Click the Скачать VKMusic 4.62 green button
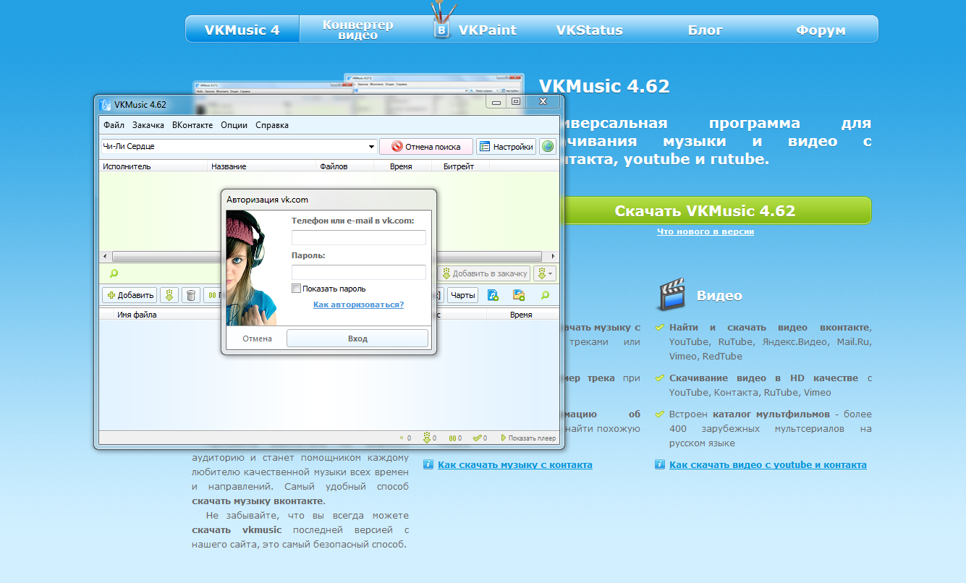This screenshot has width=966, height=583. click(705, 210)
